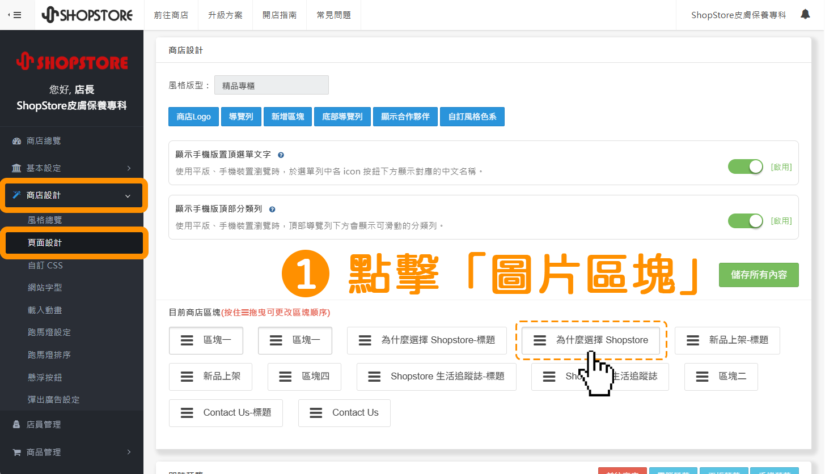Expand the 商品管理 menu arrow
Viewport: 825px width, 474px height.
click(x=129, y=452)
